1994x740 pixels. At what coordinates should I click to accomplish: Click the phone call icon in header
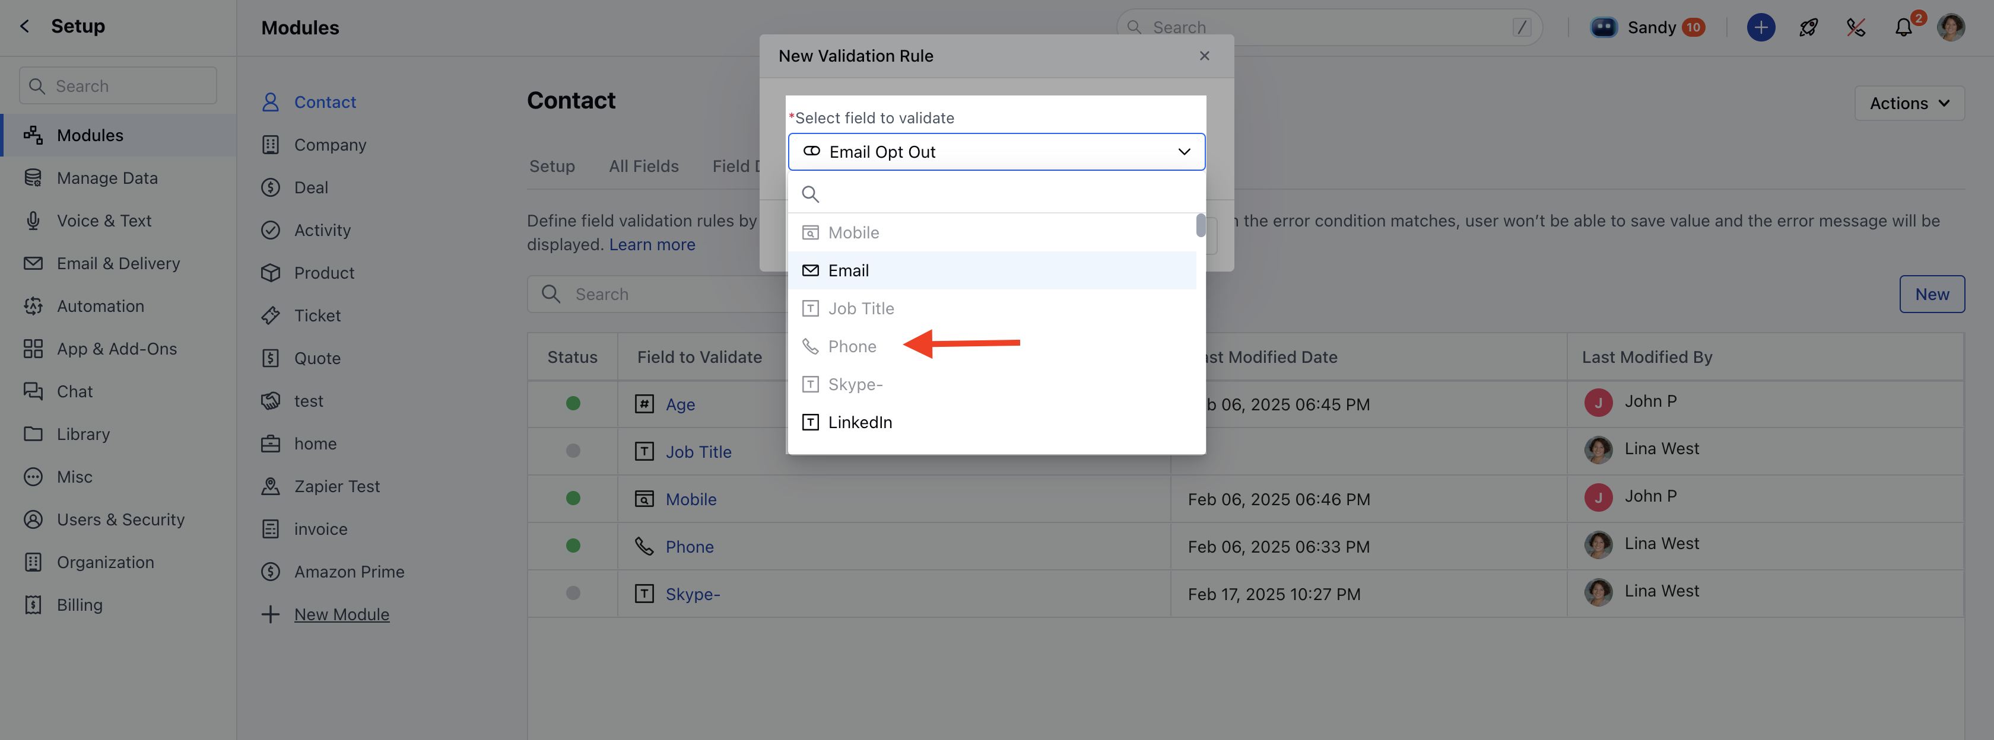[1856, 28]
